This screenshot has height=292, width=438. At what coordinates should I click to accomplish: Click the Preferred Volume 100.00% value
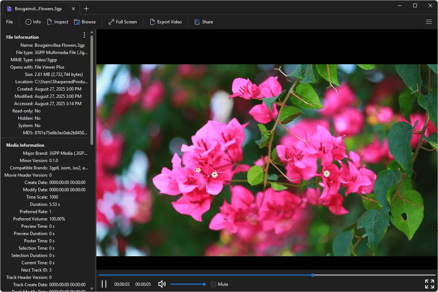click(57, 219)
